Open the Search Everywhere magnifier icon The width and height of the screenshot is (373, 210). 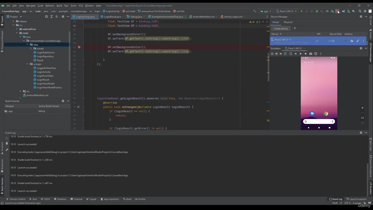[360, 11]
